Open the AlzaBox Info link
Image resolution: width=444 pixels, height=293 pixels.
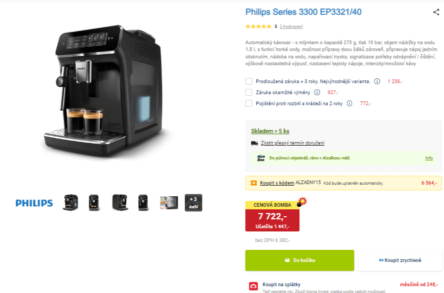click(429, 158)
